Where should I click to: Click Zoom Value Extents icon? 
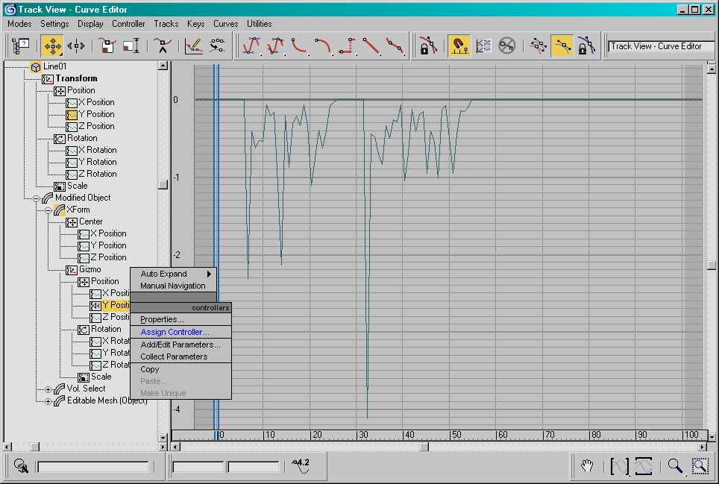(x=644, y=466)
